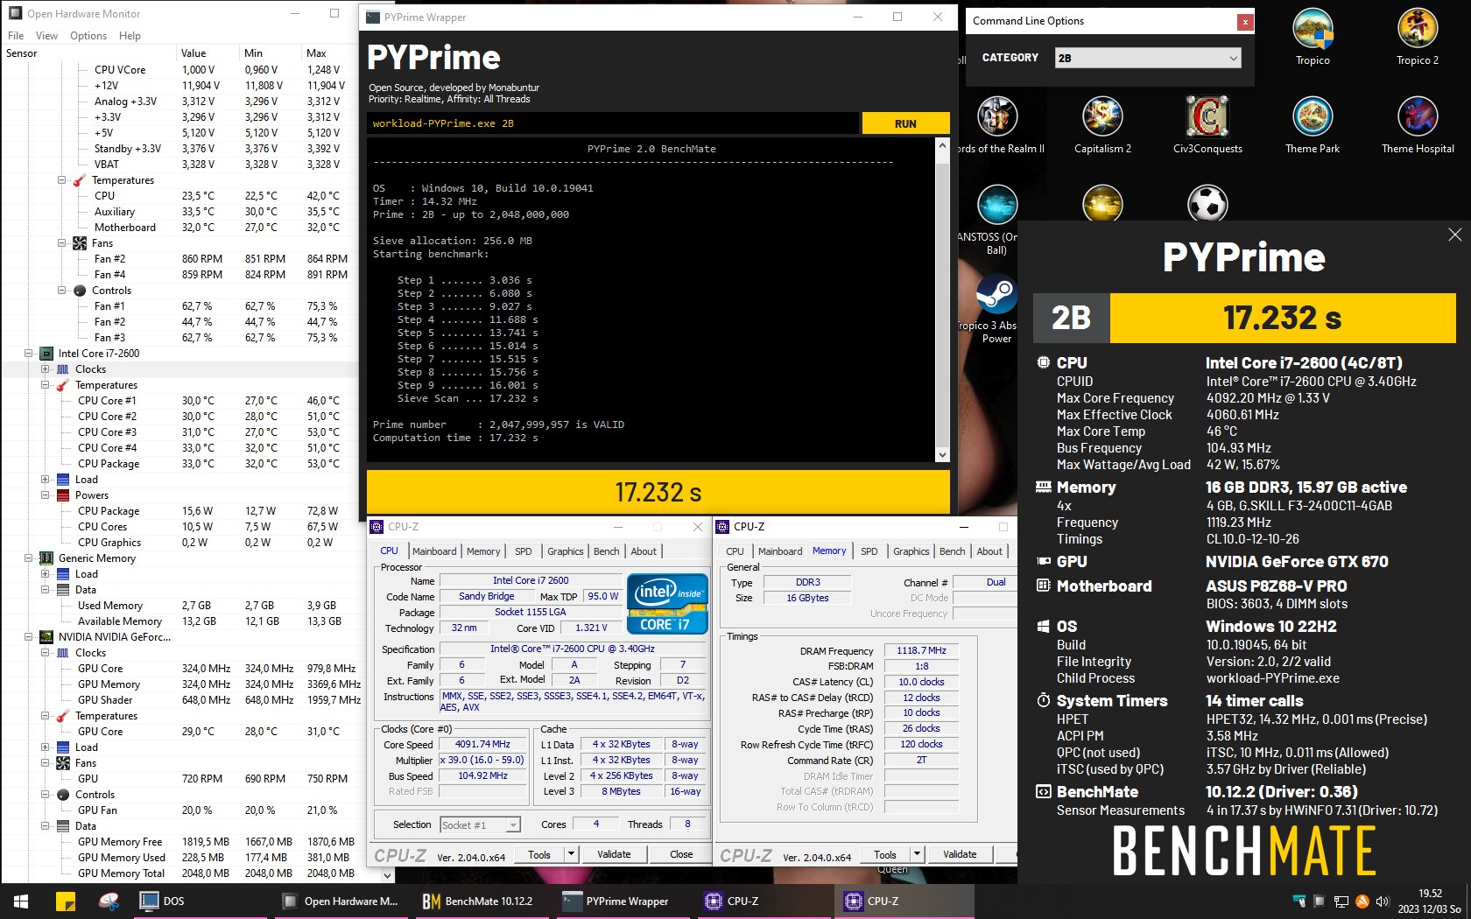Click the Value column header
The image size is (1471, 919).
(208, 53)
